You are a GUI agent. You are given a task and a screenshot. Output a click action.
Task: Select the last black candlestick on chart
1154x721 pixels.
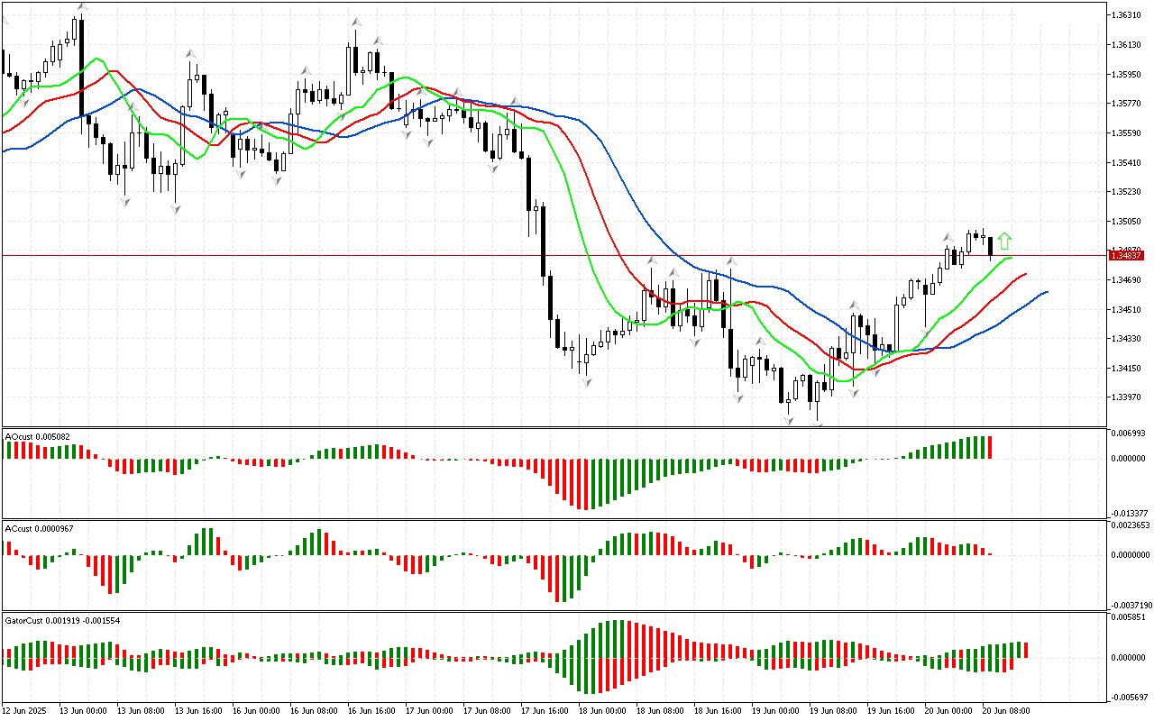click(x=991, y=246)
